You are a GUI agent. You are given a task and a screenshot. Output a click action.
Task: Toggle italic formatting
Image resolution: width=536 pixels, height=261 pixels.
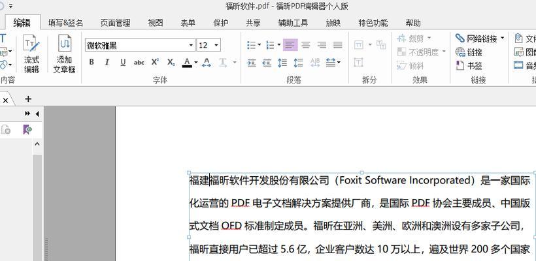coord(107,63)
